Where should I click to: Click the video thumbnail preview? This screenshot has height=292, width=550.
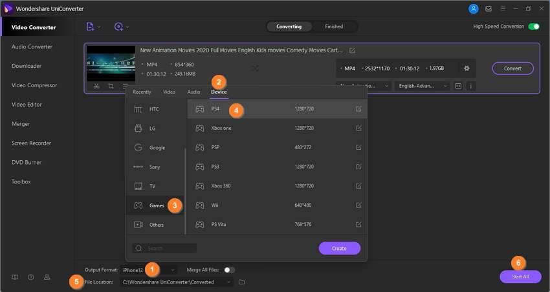coord(111,63)
